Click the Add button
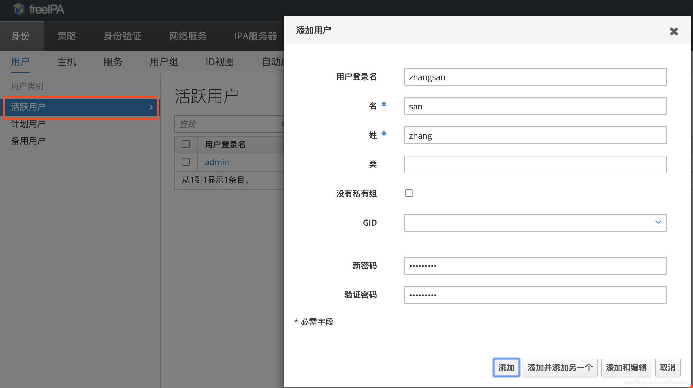Image resolution: width=693 pixels, height=388 pixels. click(x=506, y=367)
